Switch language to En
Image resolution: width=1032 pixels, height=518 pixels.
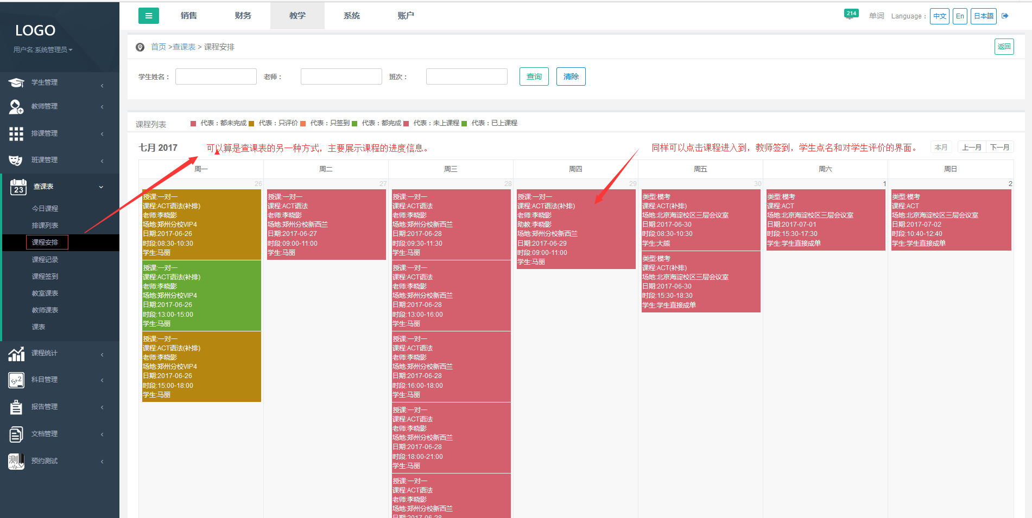pos(960,16)
